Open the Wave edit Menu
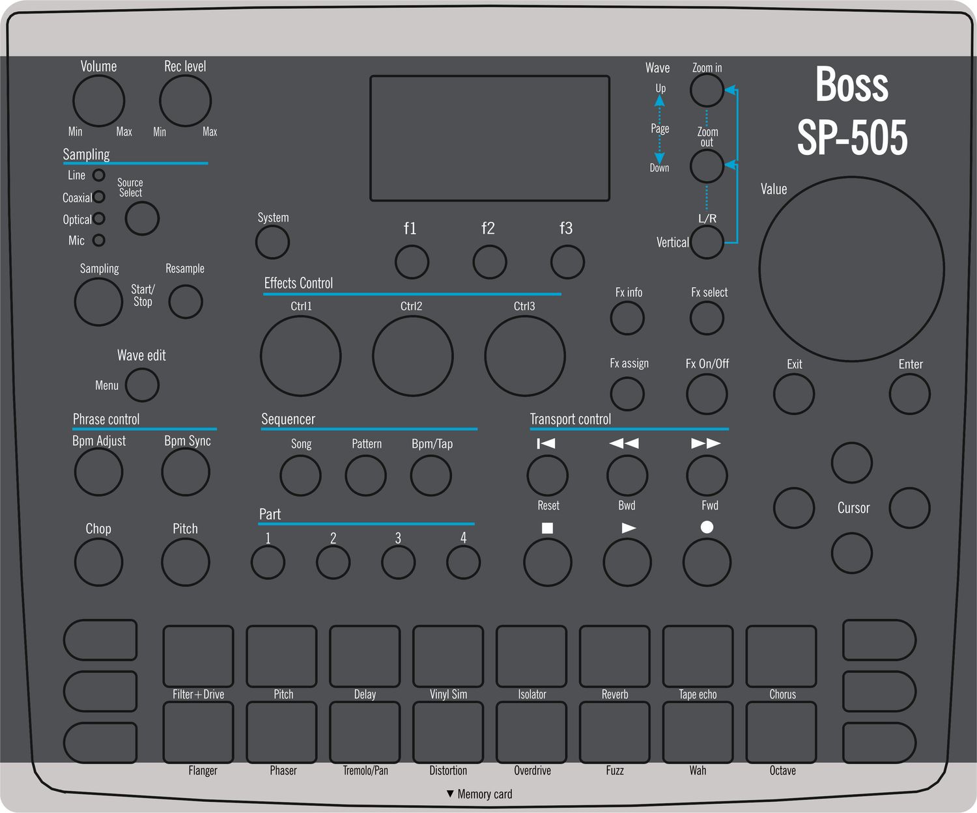This screenshot has width=977, height=813. click(x=142, y=385)
